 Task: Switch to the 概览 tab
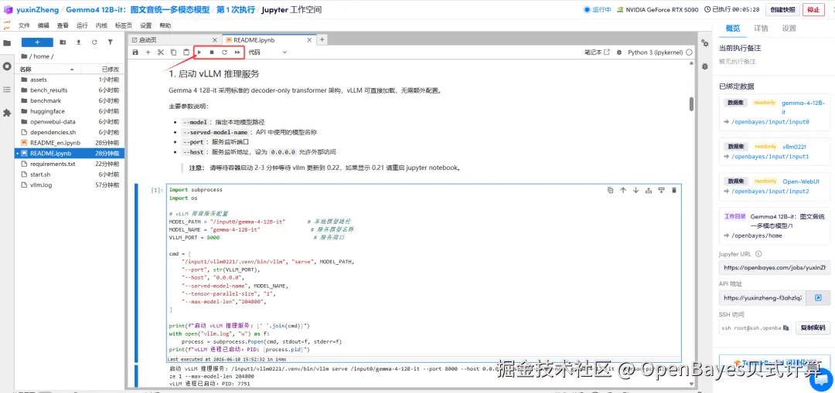(x=733, y=29)
